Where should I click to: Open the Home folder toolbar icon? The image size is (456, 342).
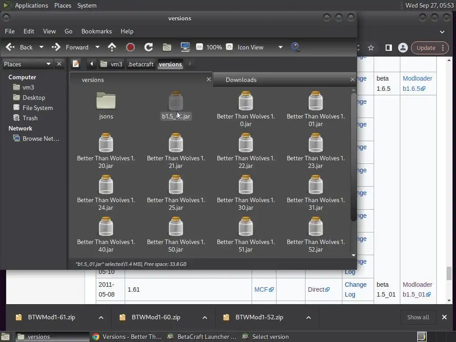click(x=167, y=47)
